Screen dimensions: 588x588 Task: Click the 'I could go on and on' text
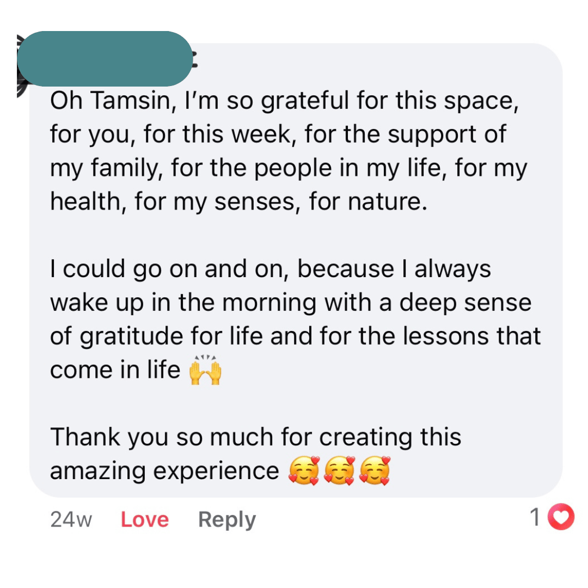(x=169, y=269)
